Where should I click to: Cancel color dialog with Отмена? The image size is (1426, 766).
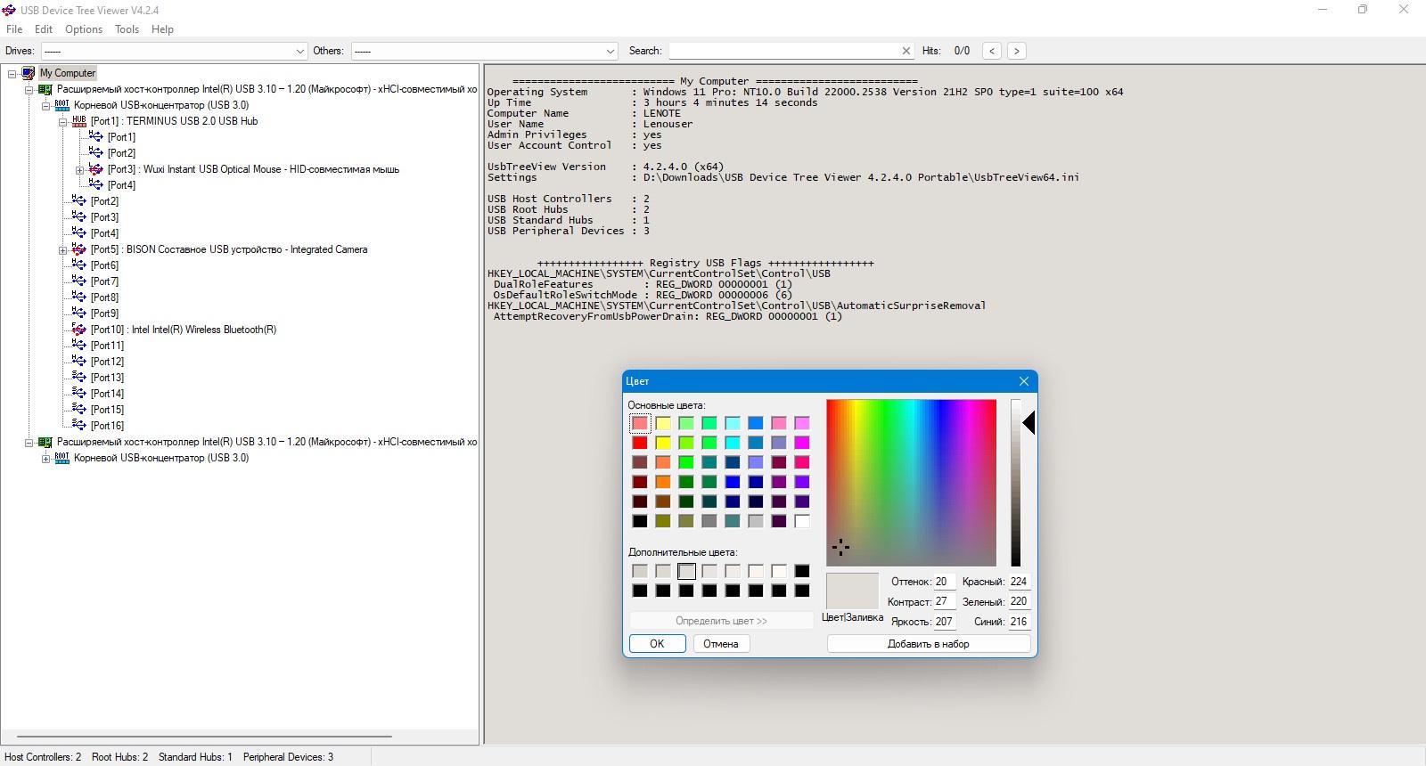pyautogui.click(x=721, y=644)
